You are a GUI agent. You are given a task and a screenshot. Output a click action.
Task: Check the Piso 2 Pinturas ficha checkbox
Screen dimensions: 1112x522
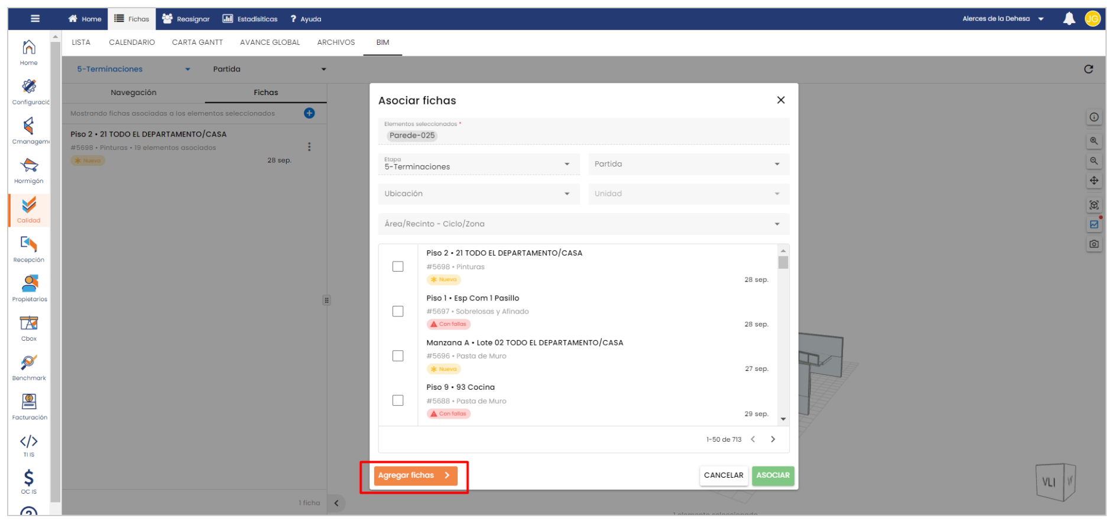tap(398, 267)
